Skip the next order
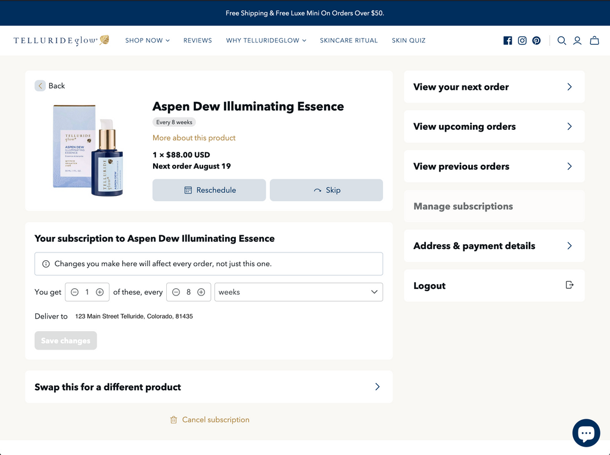 [x=326, y=190]
